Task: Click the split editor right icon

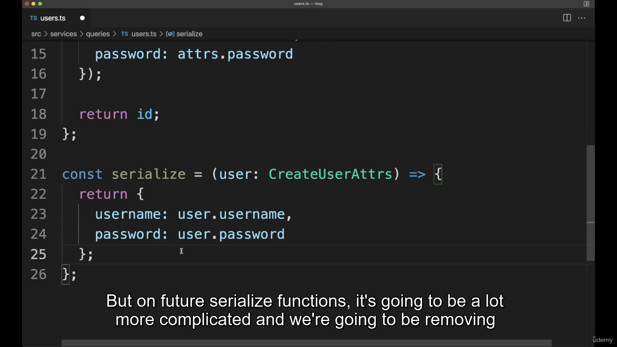Action: (x=567, y=18)
